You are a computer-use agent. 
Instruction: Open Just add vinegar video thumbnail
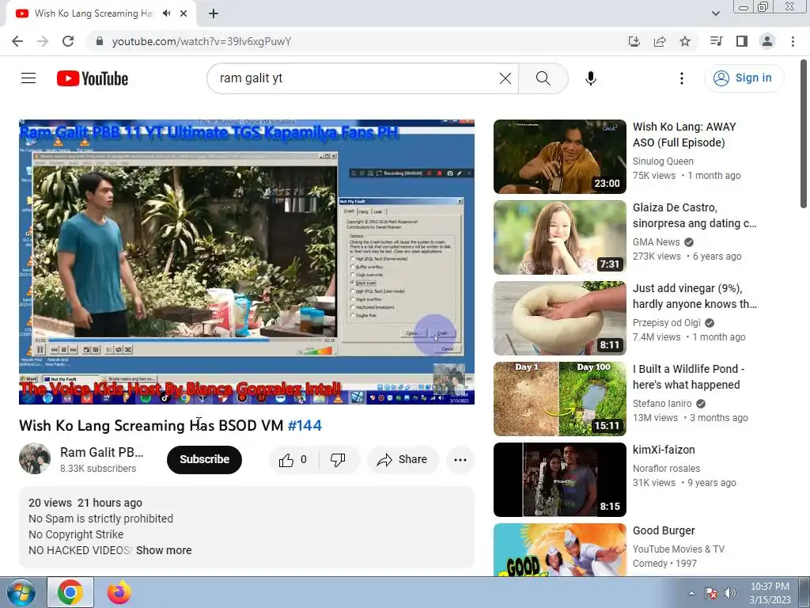tap(559, 318)
